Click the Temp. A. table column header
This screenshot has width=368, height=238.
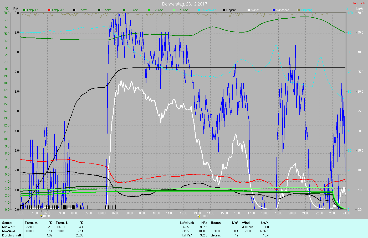(x=32, y=223)
